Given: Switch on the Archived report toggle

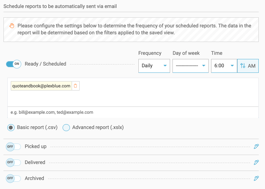Looking at the screenshot, I should [x=14, y=178].
